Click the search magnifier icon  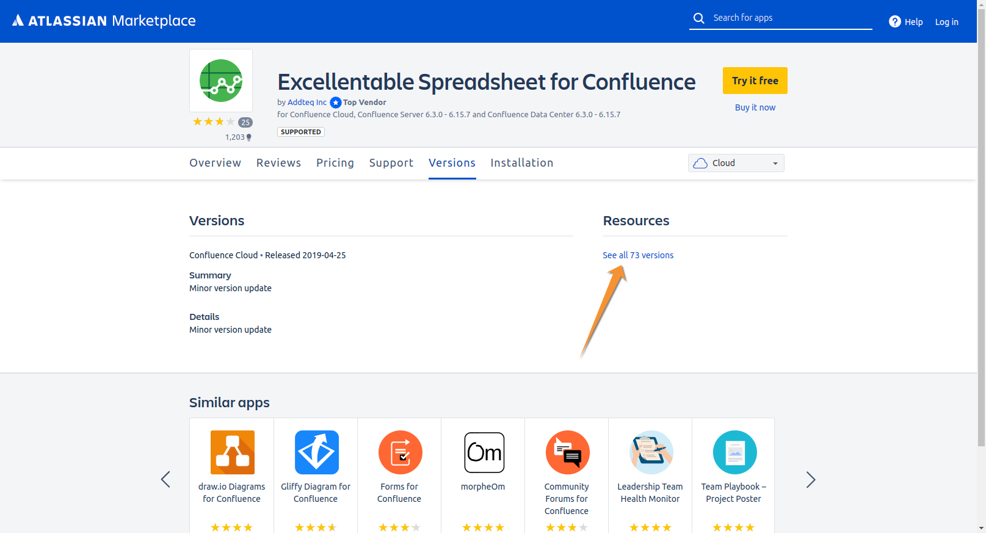(x=699, y=18)
